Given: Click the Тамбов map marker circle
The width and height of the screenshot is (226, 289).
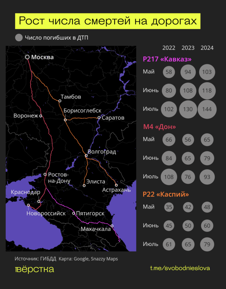Looking at the screenshot, I should (60, 101).
